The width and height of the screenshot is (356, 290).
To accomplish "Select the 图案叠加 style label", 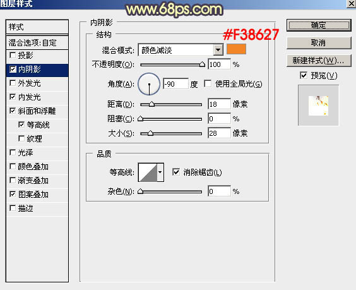I will tap(33, 195).
